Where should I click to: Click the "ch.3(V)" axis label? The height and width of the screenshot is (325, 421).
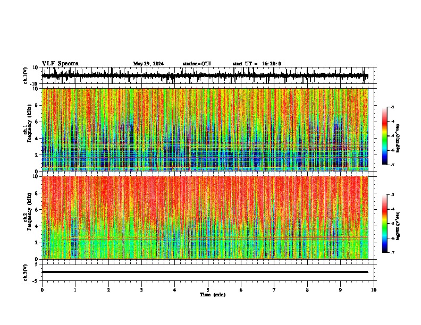(26, 273)
